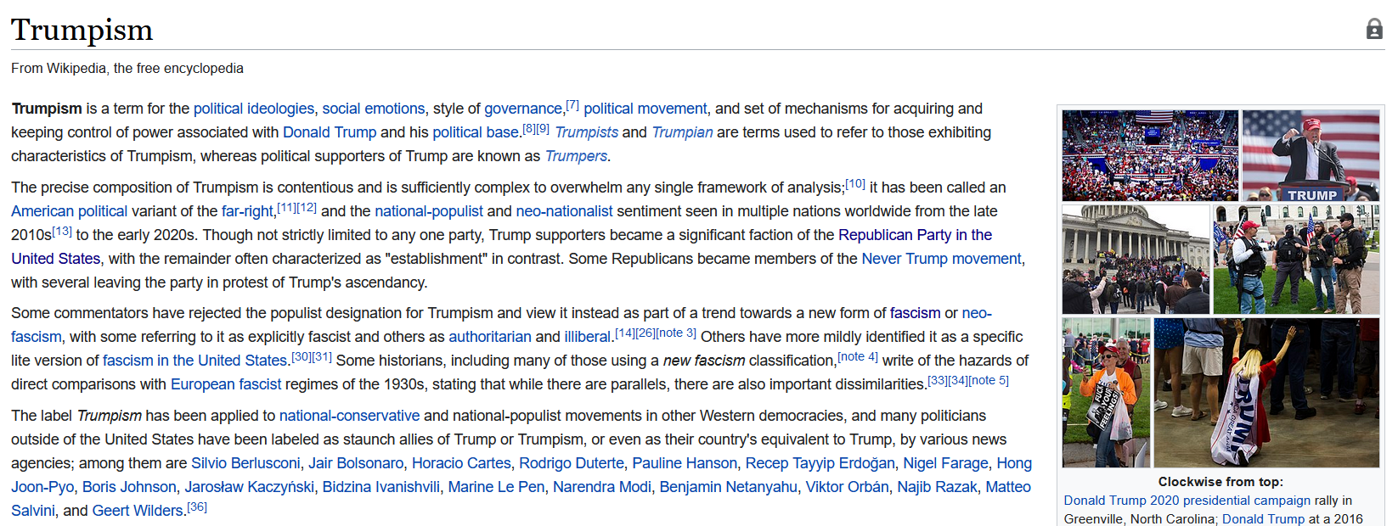Open footnote [note 5]
1398x526 pixels.
pyautogui.click(x=989, y=380)
